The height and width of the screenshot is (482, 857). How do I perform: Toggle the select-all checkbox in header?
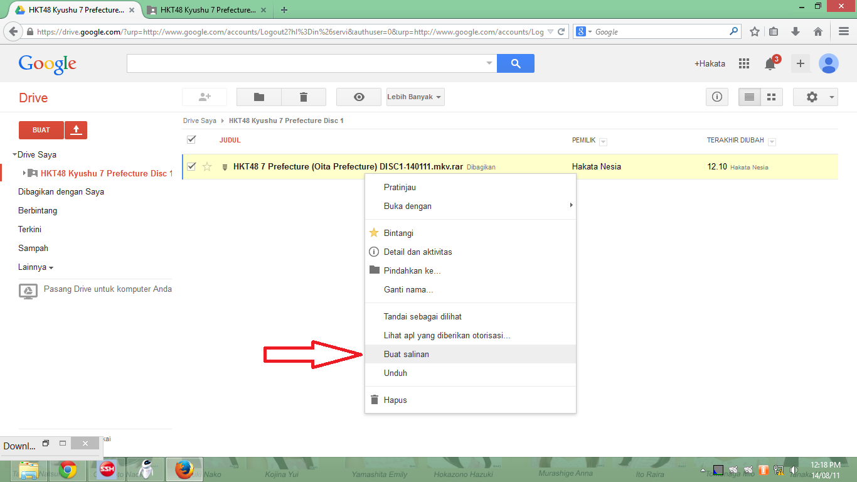[x=191, y=139]
